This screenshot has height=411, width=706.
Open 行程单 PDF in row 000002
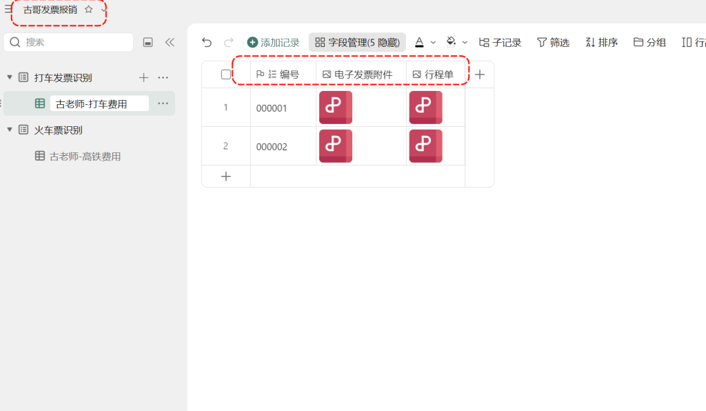coord(425,146)
